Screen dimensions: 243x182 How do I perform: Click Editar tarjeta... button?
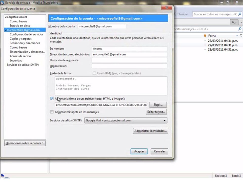pos(156,112)
